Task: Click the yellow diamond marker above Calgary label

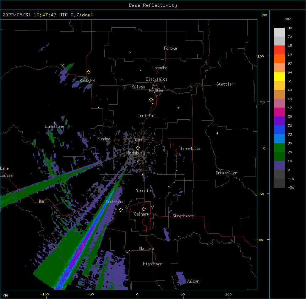Action: [144, 209]
